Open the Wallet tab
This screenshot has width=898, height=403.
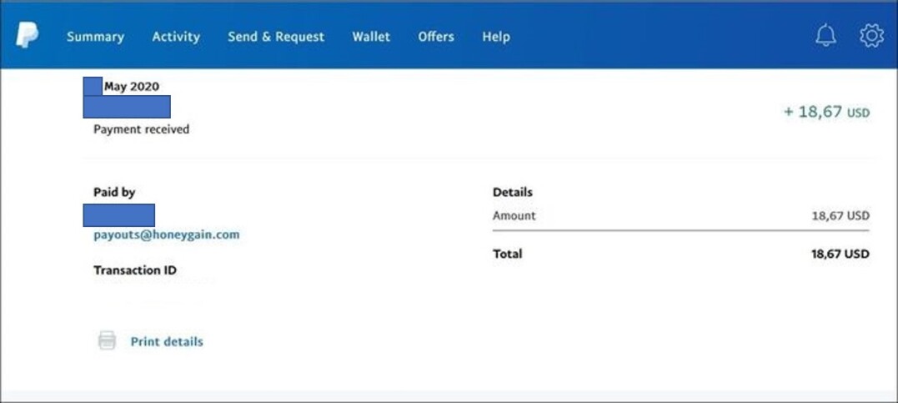click(370, 37)
